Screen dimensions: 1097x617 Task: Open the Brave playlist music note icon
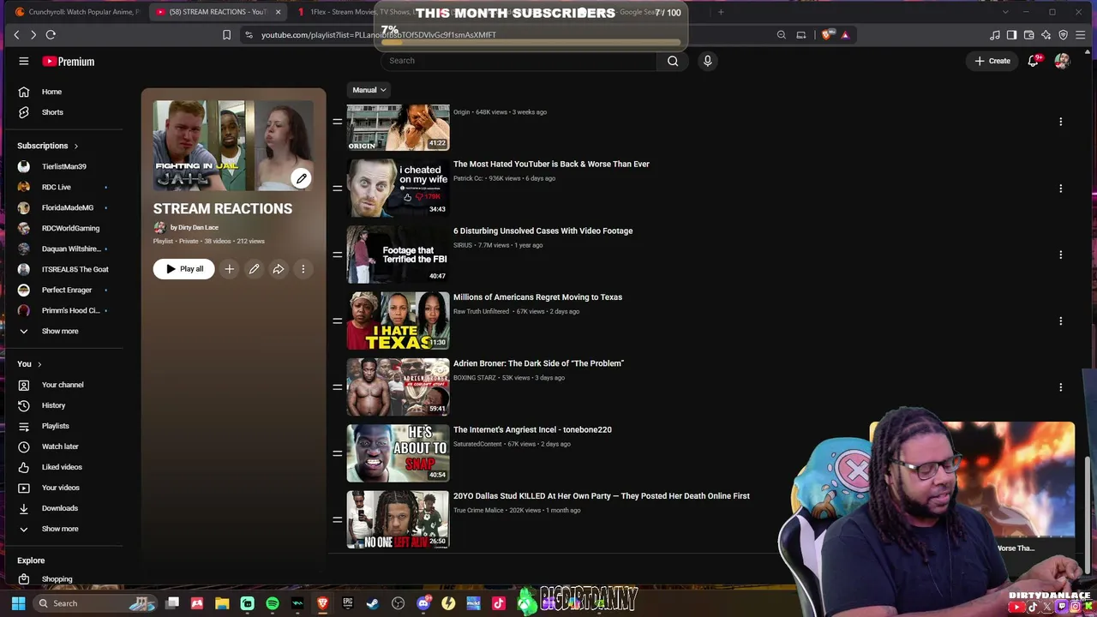pyautogui.click(x=994, y=35)
